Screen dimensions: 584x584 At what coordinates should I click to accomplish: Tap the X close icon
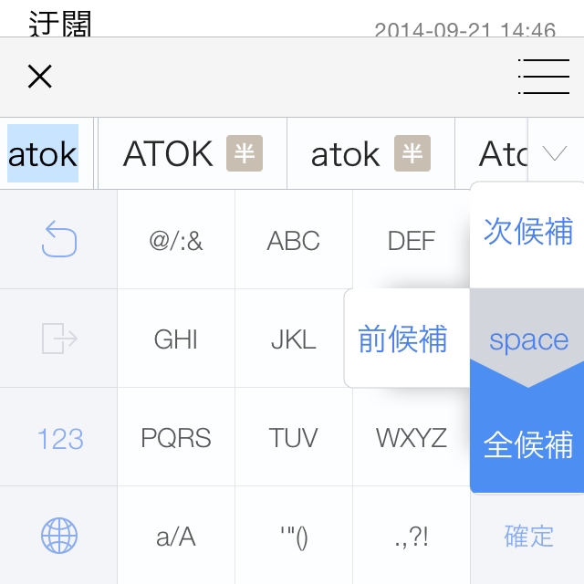click(x=40, y=77)
